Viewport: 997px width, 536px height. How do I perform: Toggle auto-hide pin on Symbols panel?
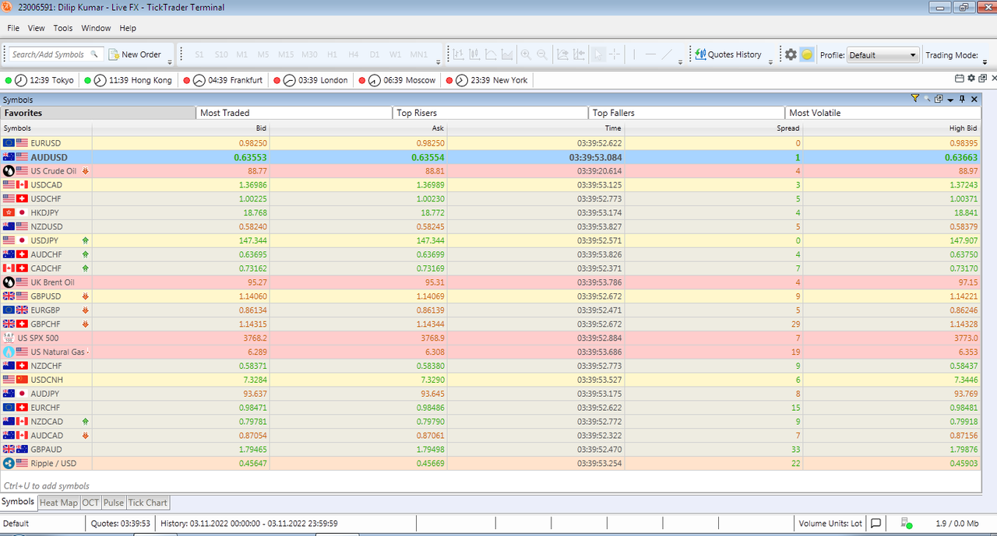coord(963,99)
